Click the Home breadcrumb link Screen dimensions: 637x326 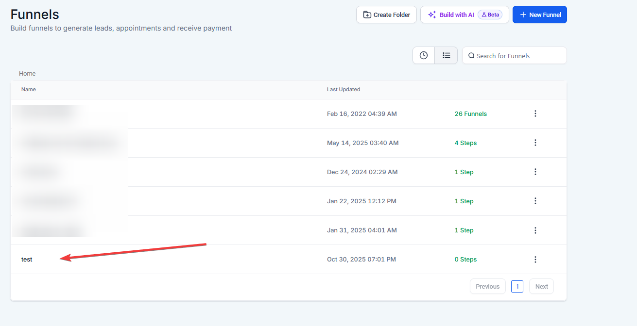point(27,74)
